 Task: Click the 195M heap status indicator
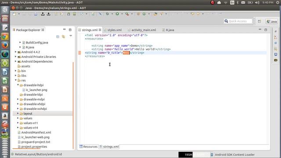[x=194, y=154]
